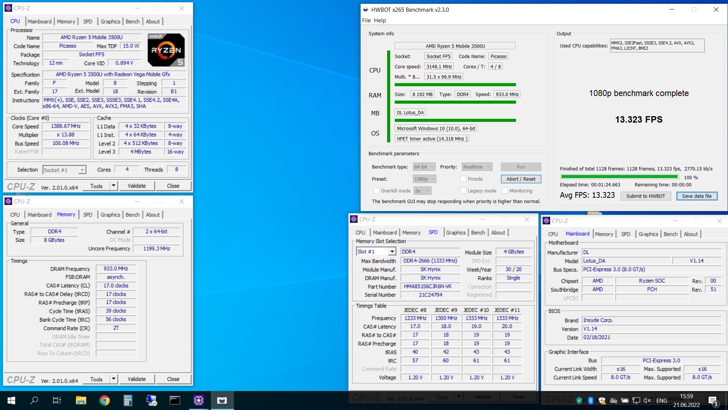Screen dimensions: 728x410
Task: Enable the Legacy mode checkbox
Action: (x=463, y=191)
